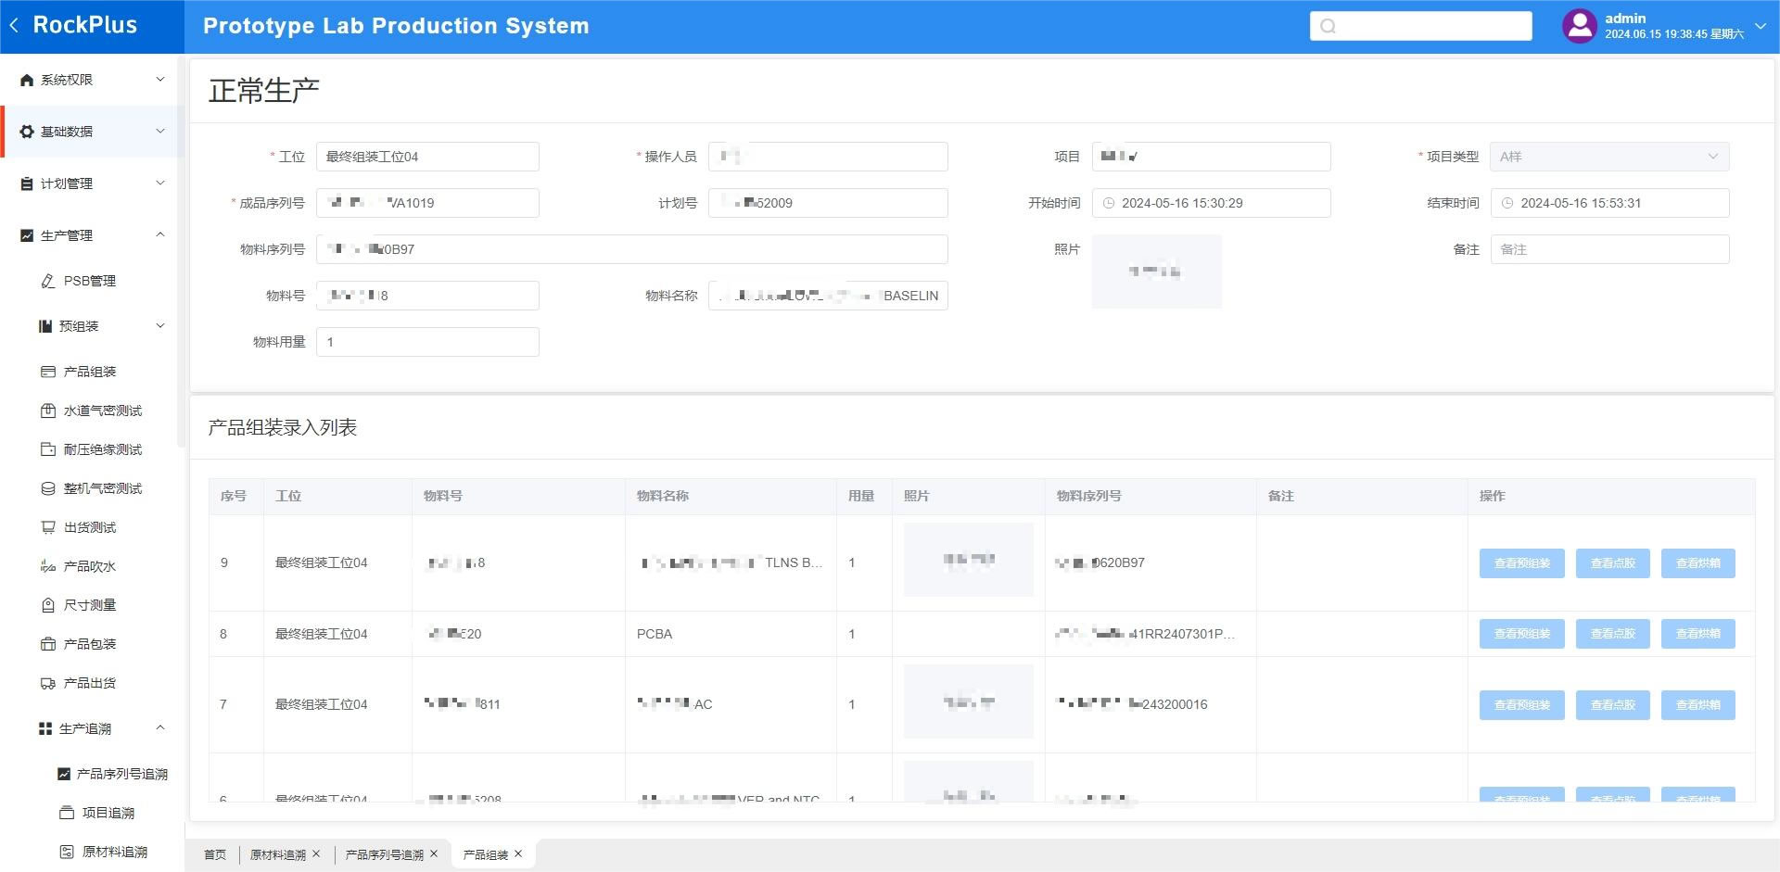Click 查看预组装 button in row 8
Screen dimensions: 1780x872
[x=1522, y=634]
